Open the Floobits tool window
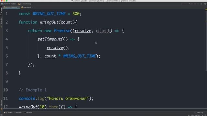Screen dimensions: 207x116 18,112
